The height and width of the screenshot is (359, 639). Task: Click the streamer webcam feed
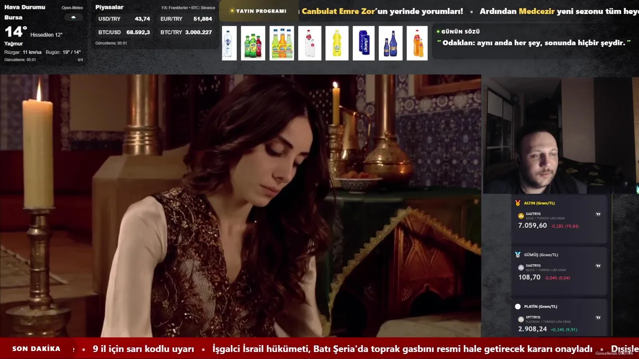coord(560,135)
